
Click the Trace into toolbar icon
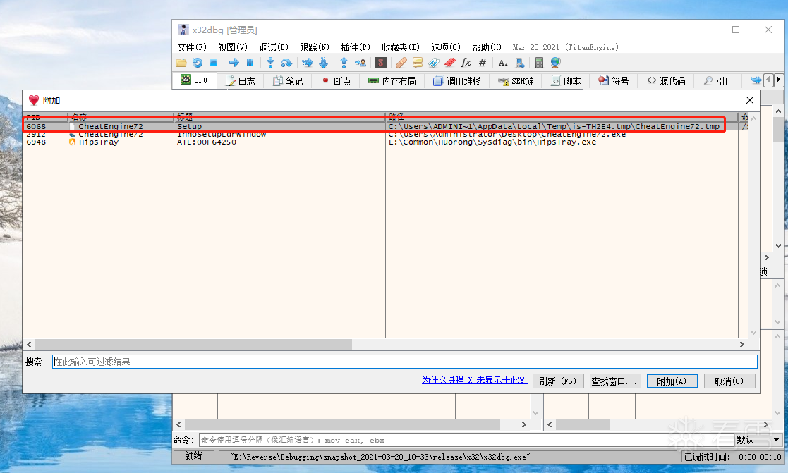coord(307,63)
